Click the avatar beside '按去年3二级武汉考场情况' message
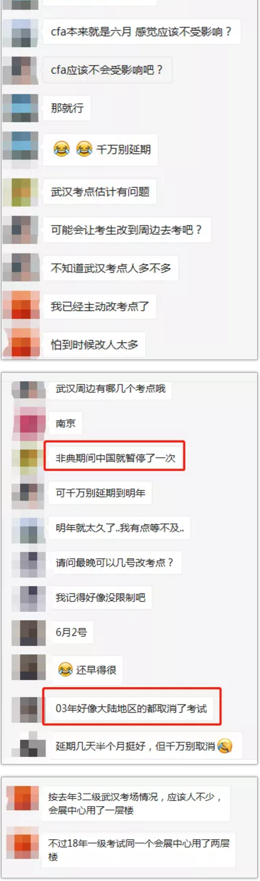 (23, 798)
